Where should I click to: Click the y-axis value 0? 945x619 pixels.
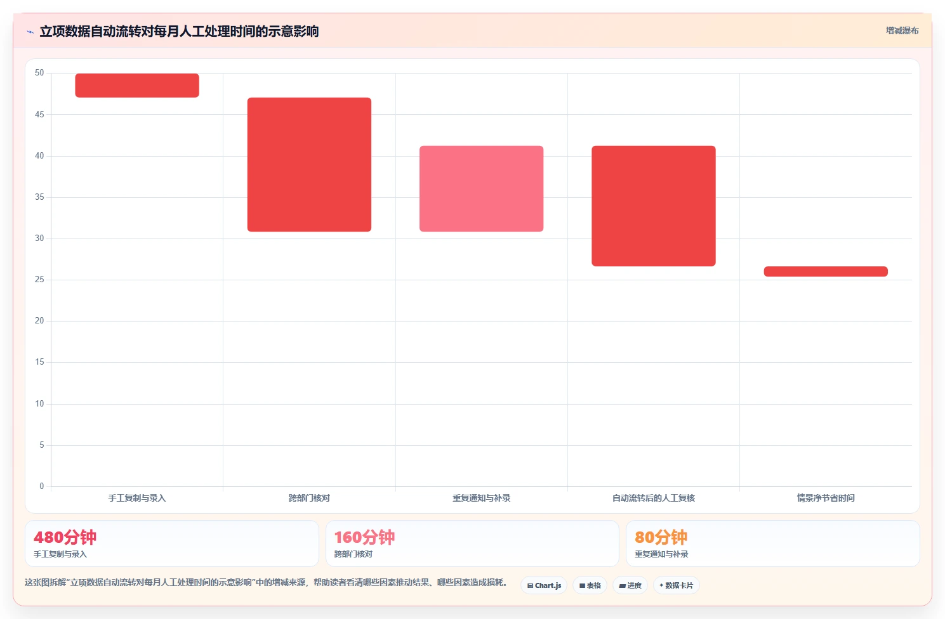click(42, 486)
